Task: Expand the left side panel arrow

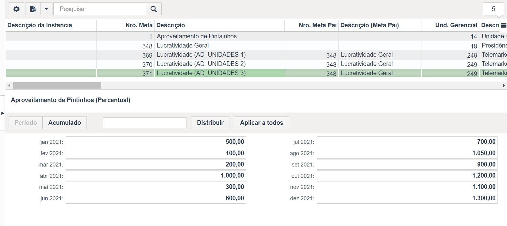Action: (2, 113)
